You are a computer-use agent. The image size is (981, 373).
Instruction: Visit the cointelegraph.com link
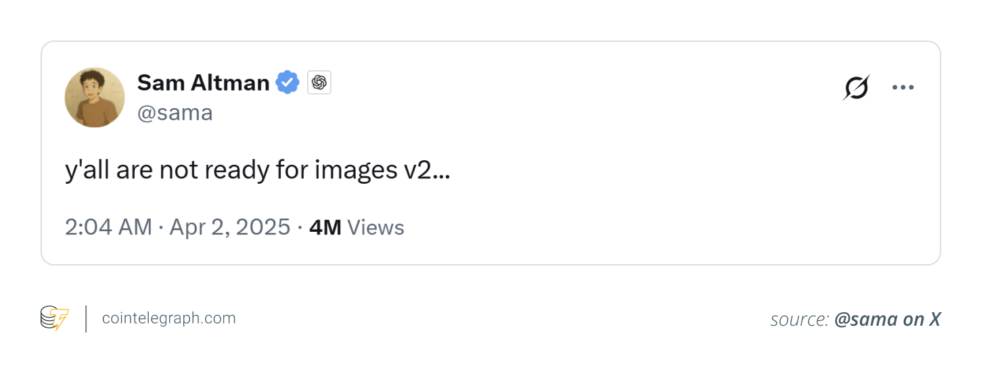click(168, 318)
